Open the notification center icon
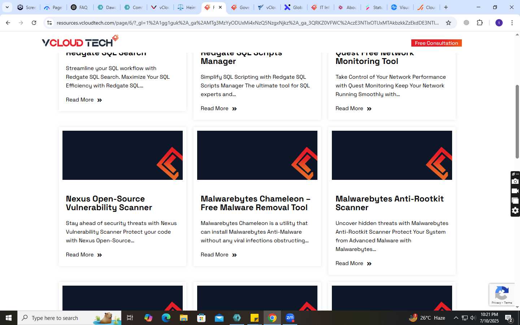The width and height of the screenshot is (520, 325). click(509, 318)
